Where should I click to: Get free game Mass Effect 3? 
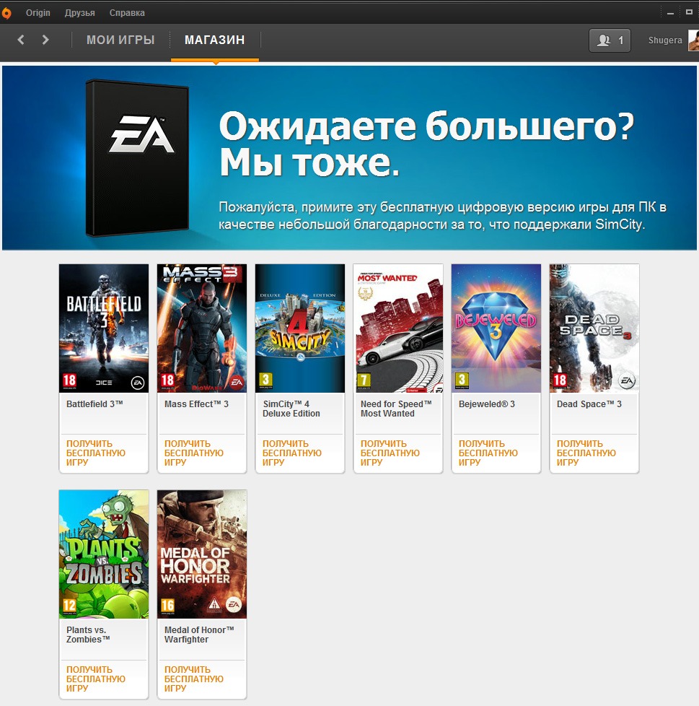[194, 453]
